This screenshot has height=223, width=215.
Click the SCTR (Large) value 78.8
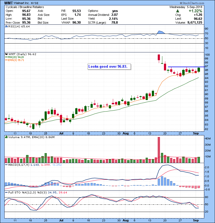tap(114, 23)
